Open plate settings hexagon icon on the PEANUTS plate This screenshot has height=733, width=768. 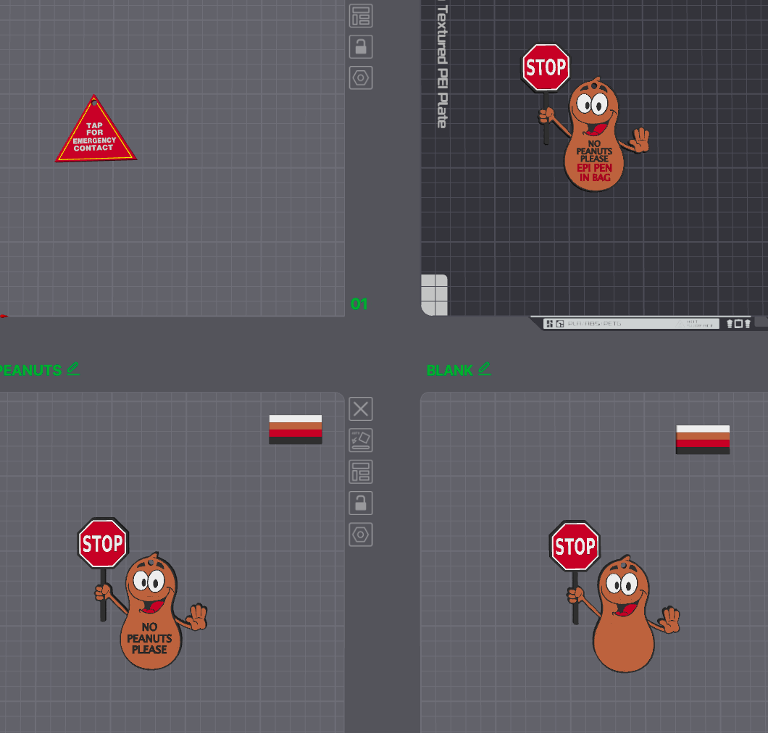361,535
